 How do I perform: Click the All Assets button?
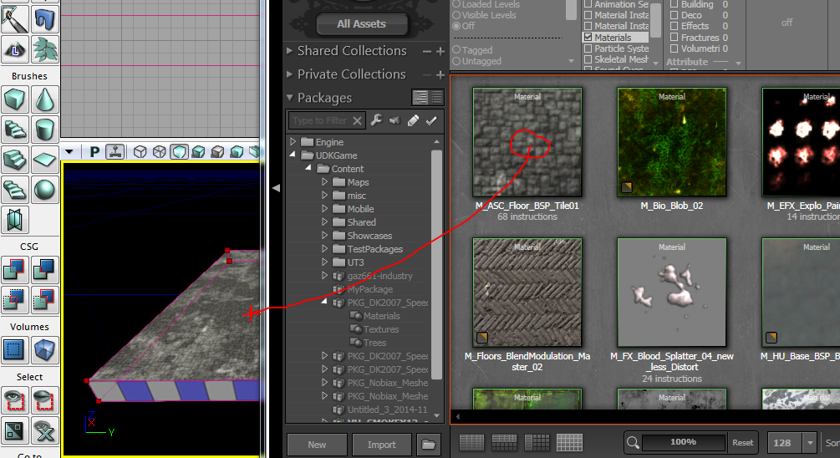click(x=362, y=24)
